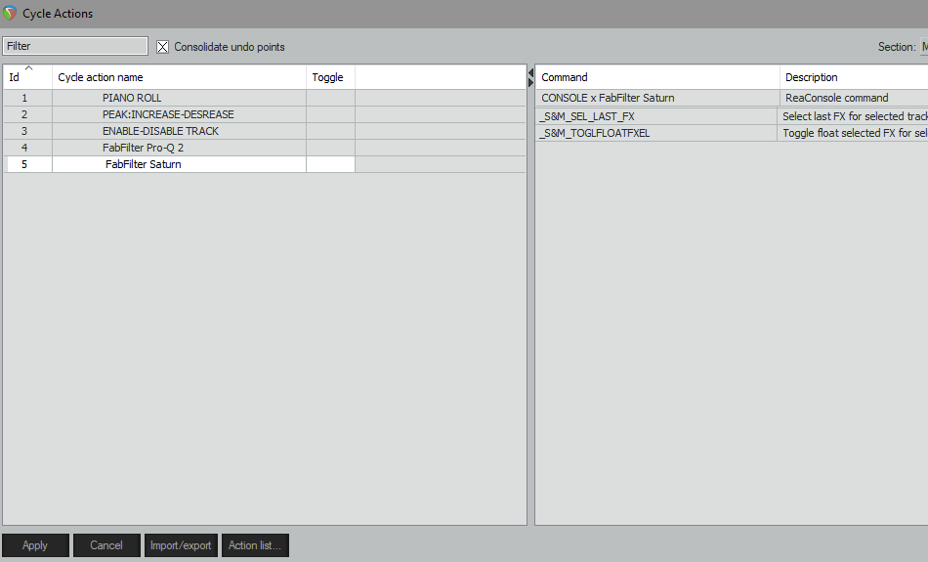Click the Command column header
The height and width of the screenshot is (562, 928).
(657, 77)
